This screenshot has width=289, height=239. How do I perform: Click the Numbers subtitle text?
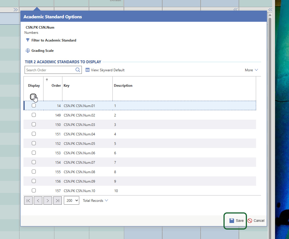click(x=31, y=32)
